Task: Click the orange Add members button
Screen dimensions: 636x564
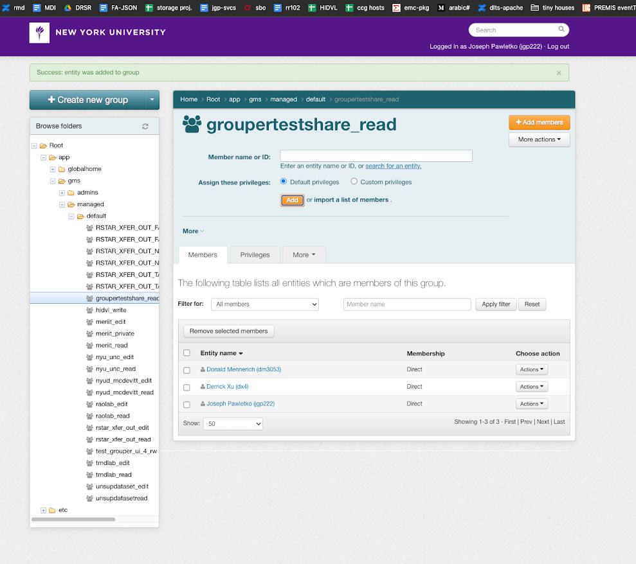Action: 539,122
